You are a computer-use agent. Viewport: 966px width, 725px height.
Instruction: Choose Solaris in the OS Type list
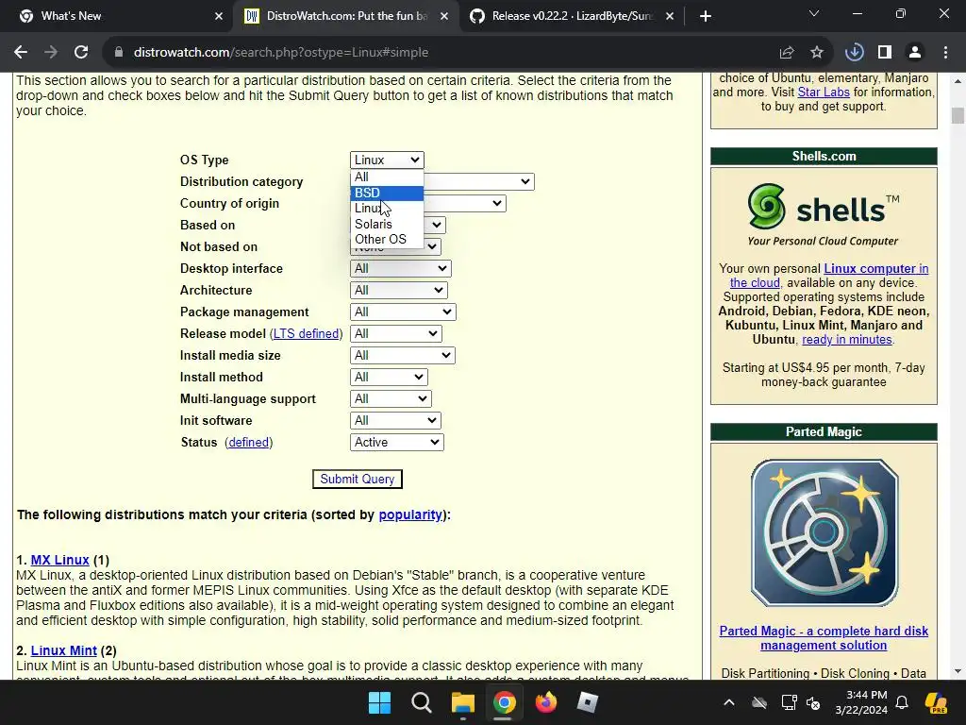[x=387, y=224]
